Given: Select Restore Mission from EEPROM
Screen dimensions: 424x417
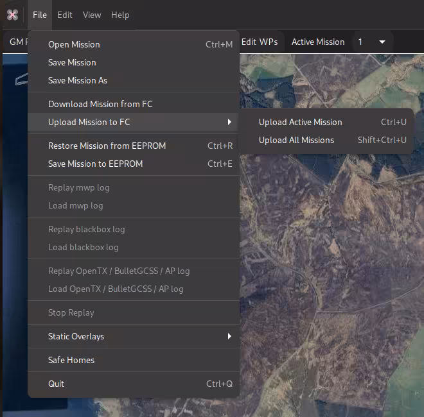Looking at the screenshot, I should point(134,146).
